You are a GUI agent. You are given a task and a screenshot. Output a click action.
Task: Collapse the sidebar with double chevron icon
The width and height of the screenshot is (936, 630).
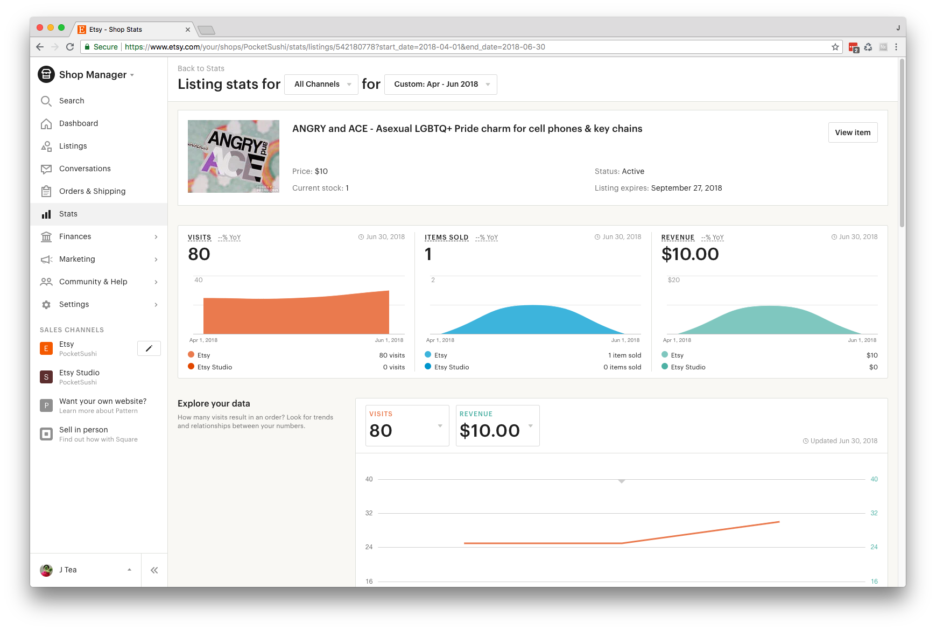tap(154, 570)
